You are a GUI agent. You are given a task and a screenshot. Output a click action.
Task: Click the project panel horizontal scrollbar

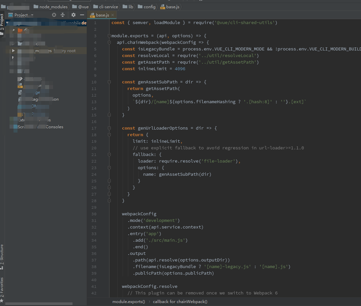coord(39,304)
